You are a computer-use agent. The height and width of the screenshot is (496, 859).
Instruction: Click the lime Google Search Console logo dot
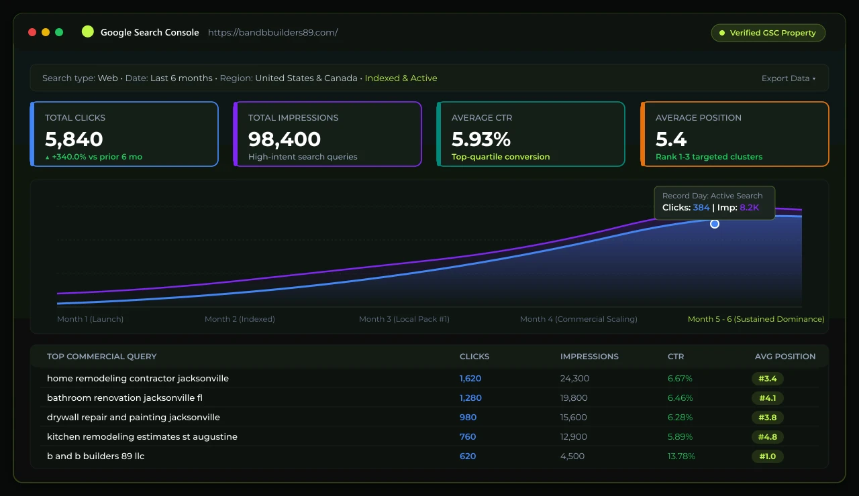pyautogui.click(x=87, y=32)
